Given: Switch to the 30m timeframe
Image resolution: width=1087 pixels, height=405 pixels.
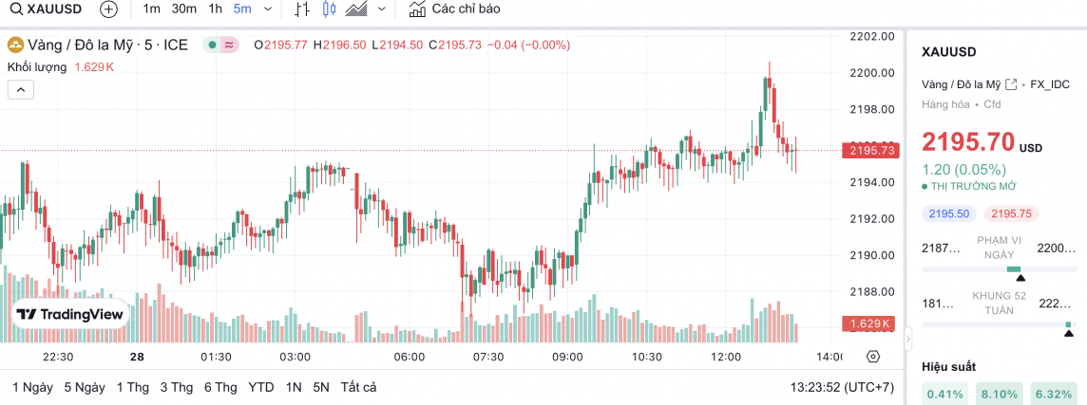Looking at the screenshot, I should [184, 9].
